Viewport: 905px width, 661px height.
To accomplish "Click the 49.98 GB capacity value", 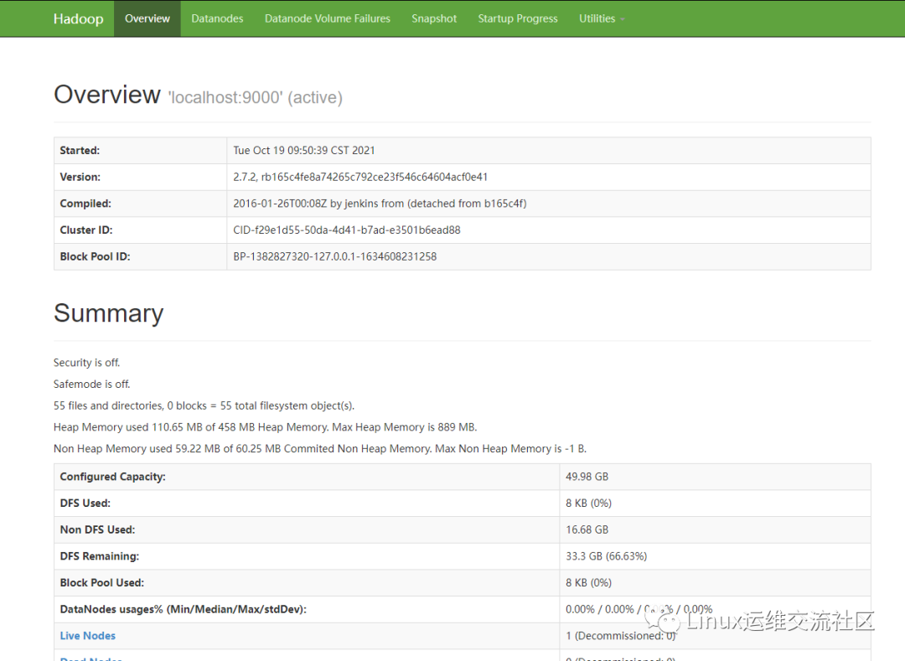I will point(587,477).
